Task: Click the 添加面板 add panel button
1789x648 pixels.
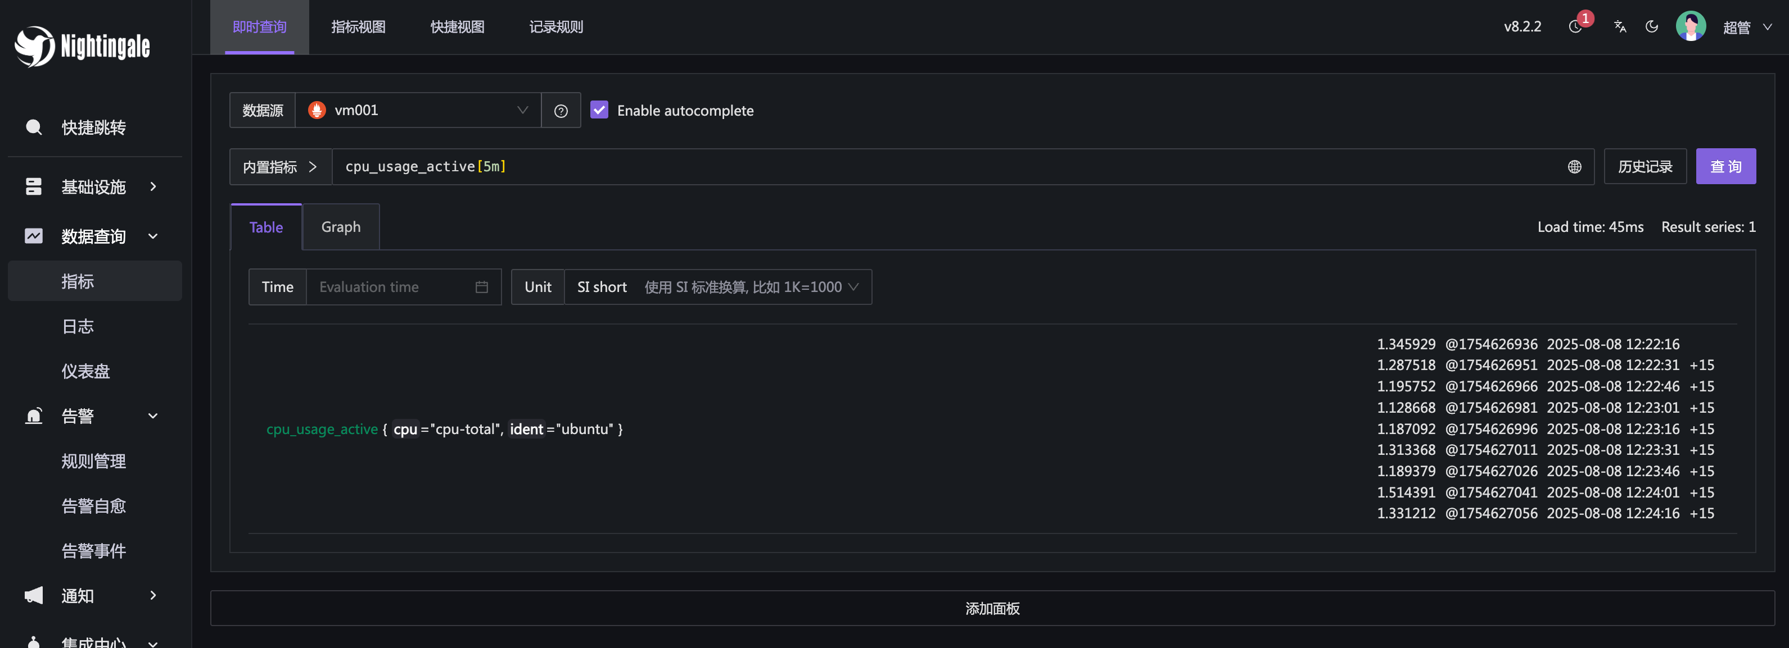Action: (x=992, y=609)
